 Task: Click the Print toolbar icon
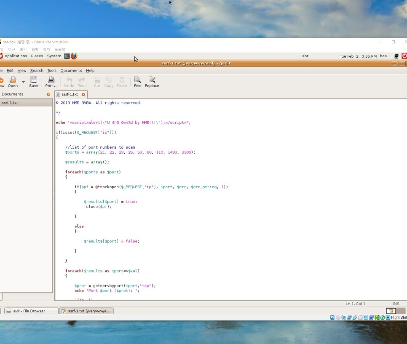[51, 82]
